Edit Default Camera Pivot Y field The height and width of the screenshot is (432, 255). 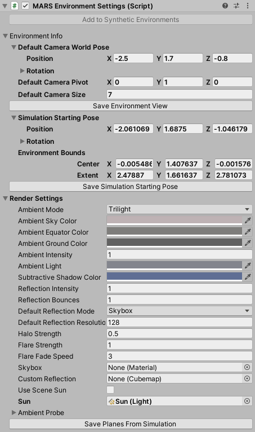click(182, 82)
